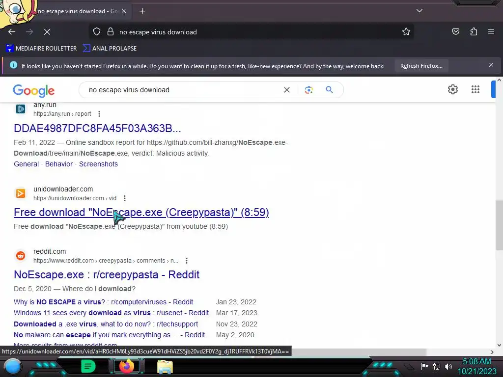Open the DDAE4987DFC8FA45F03A363B result
This screenshot has width=503, height=377.
pos(98,128)
